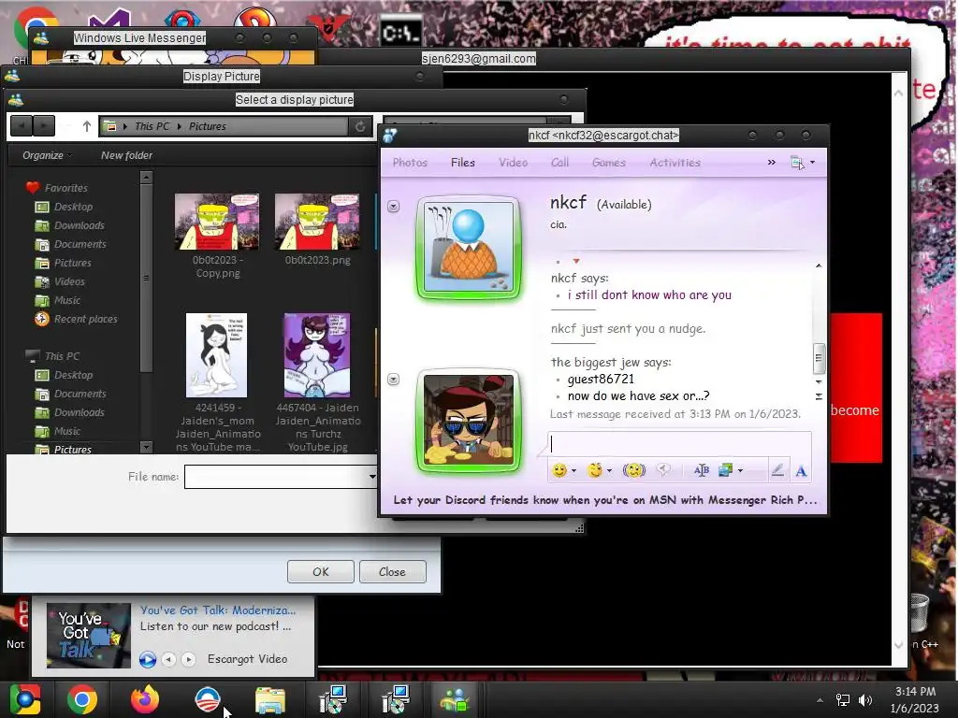Open Firefox from the taskbar

(145, 699)
